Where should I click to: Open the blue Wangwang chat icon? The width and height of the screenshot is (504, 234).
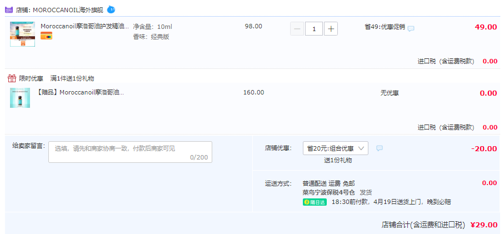pos(111,9)
